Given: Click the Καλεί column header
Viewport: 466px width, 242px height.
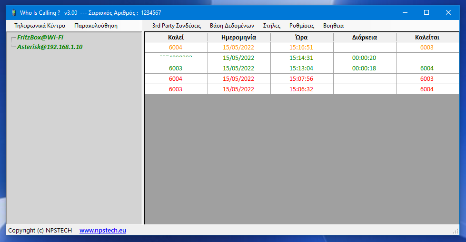Looking at the screenshot, I should [176, 38].
